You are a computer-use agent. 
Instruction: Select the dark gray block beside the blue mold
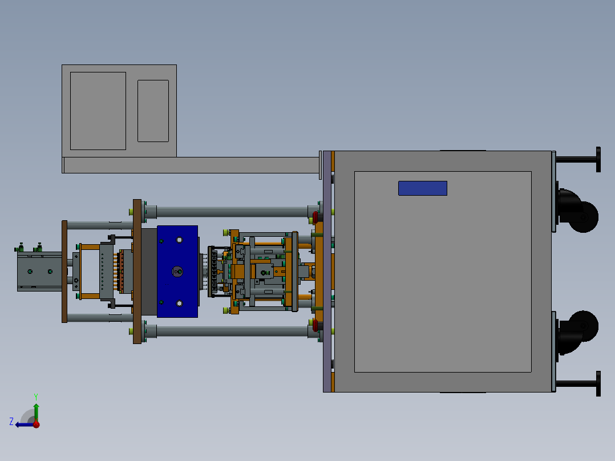[x=149, y=271]
